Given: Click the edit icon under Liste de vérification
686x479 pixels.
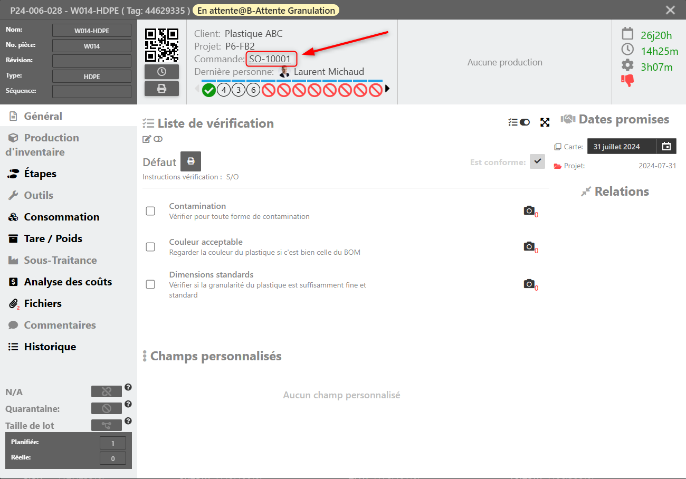Looking at the screenshot, I should point(147,139).
